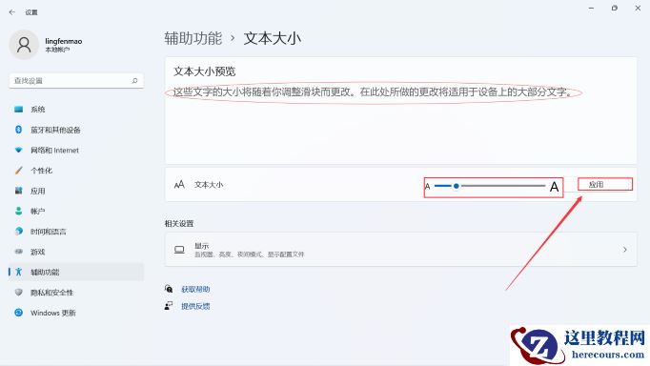The image size is (650, 366).
Task: Open the 获取帮助 link
Action: (195, 290)
